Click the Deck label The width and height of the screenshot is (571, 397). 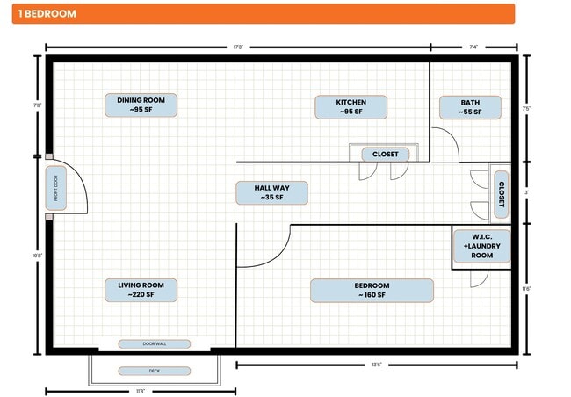pyautogui.click(x=154, y=371)
